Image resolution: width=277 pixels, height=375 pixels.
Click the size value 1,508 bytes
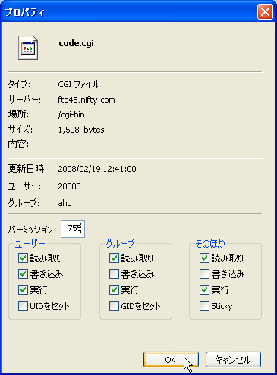(x=81, y=130)
